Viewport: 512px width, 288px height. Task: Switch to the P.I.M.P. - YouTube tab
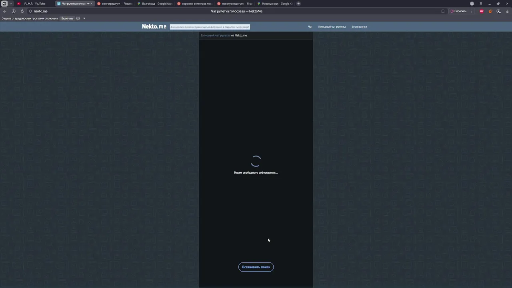[34, 4]
